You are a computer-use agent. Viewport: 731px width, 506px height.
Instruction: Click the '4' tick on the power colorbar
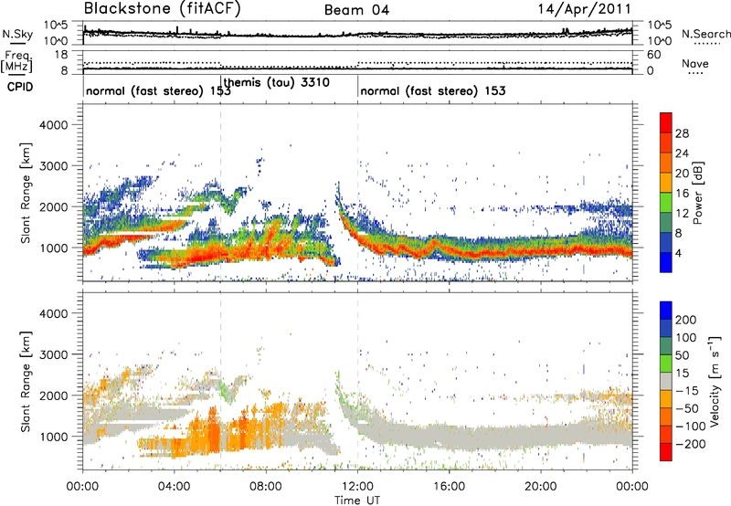(678, 253)
